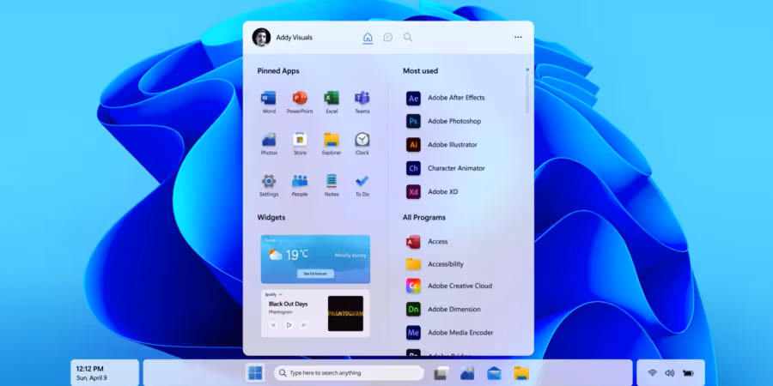
Task: Check battery status icon in tray
Action: (x=688, y=373)
